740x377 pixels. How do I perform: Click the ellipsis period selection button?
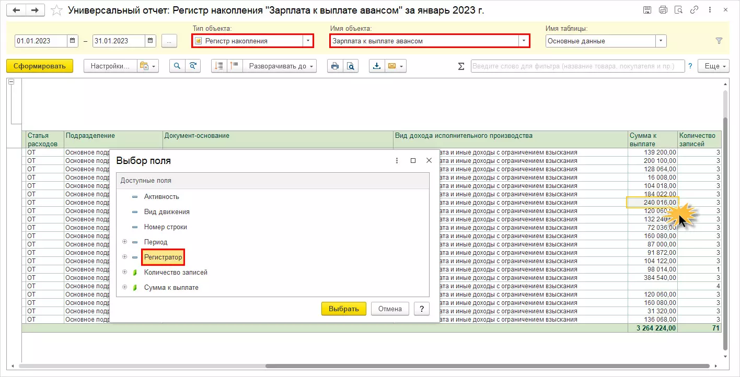point(169,41)
